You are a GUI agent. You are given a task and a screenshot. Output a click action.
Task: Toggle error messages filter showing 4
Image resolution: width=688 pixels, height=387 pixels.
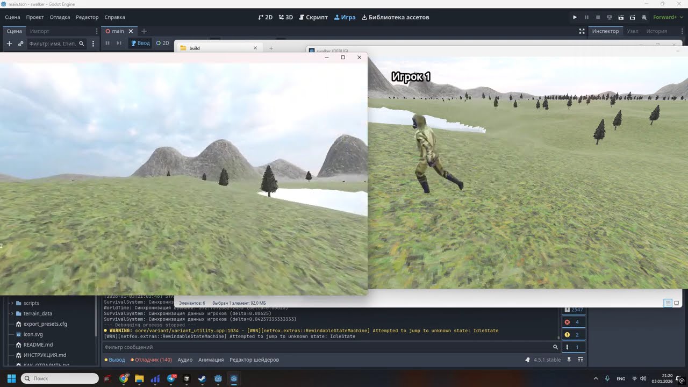pyautogui.click(x=573, y=322)
